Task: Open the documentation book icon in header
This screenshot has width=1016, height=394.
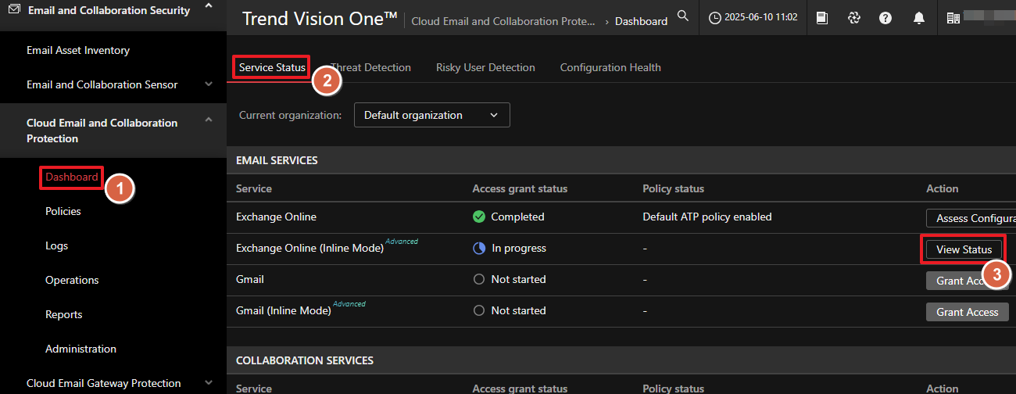Action: coord(821,17)
